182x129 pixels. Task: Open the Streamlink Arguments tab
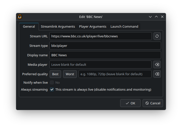click(58, 27)
